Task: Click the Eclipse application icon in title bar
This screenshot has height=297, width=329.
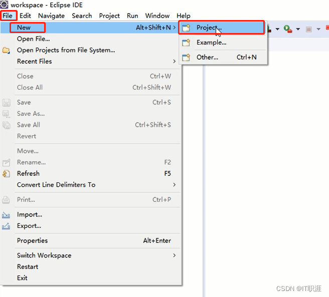Action: 4,5
